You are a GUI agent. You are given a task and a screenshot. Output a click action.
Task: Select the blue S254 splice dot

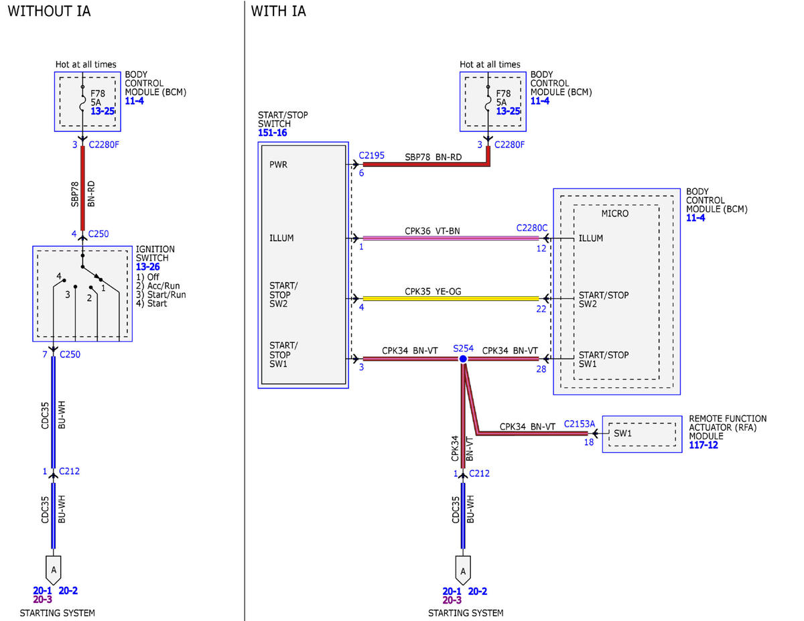pos(462,359)
